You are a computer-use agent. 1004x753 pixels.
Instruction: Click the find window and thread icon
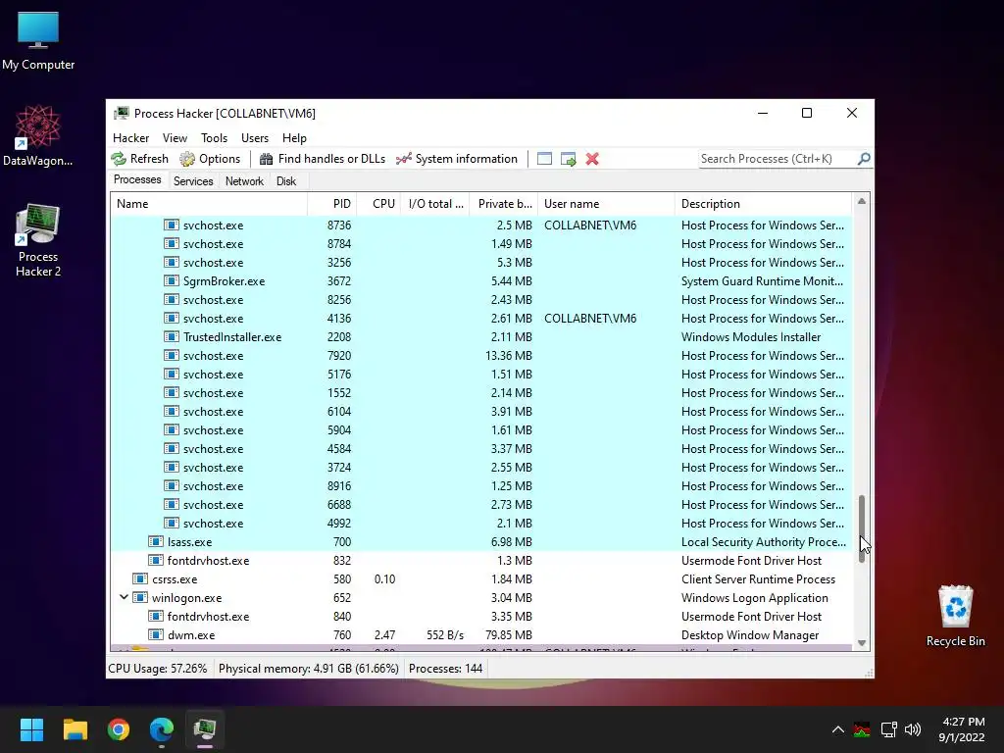[x=568, y=159]
